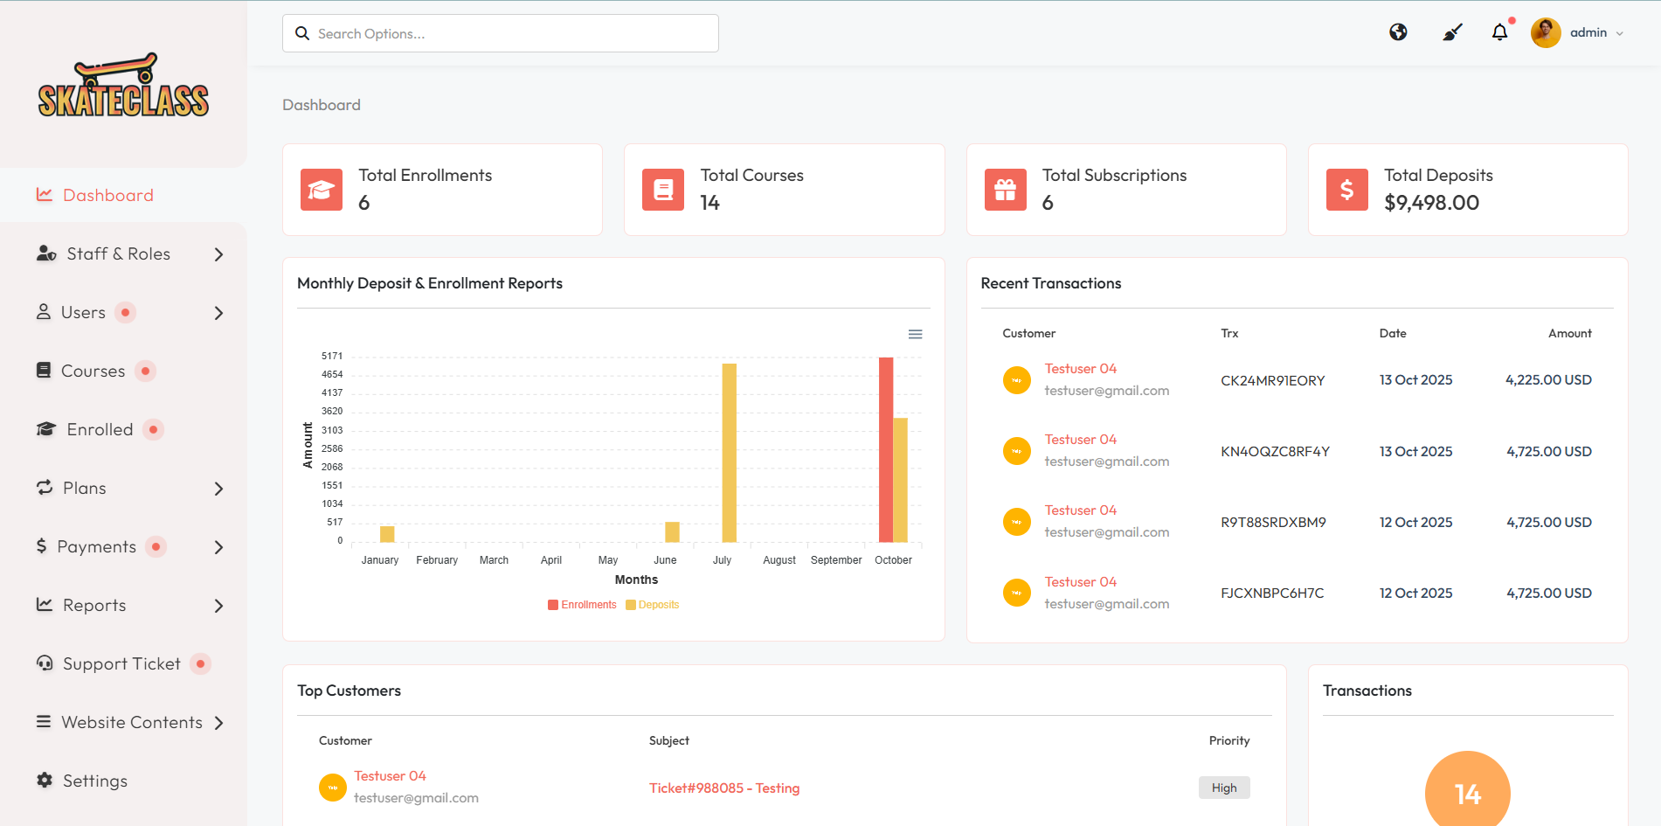Click the tall yellow July deposits bar
The width and height of the screenshot is (1661, 826).
(729, 453)
